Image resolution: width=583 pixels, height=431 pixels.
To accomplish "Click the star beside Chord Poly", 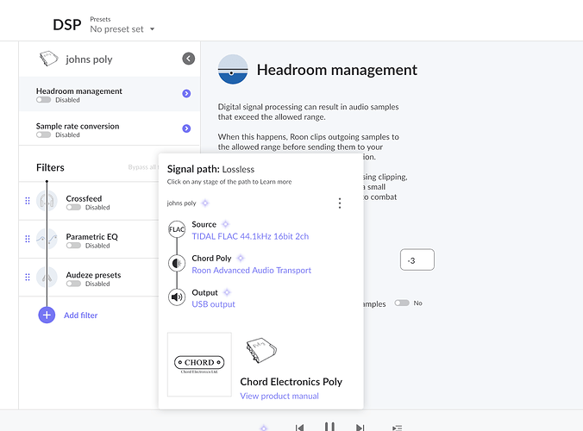I will 241,258.
